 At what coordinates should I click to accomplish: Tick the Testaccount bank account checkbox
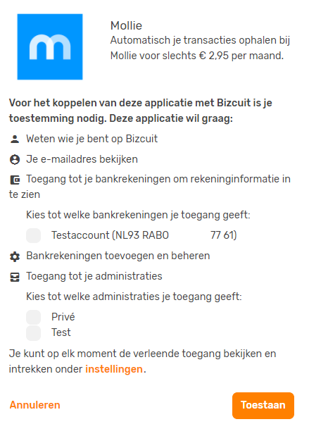(x=33, y=235)
